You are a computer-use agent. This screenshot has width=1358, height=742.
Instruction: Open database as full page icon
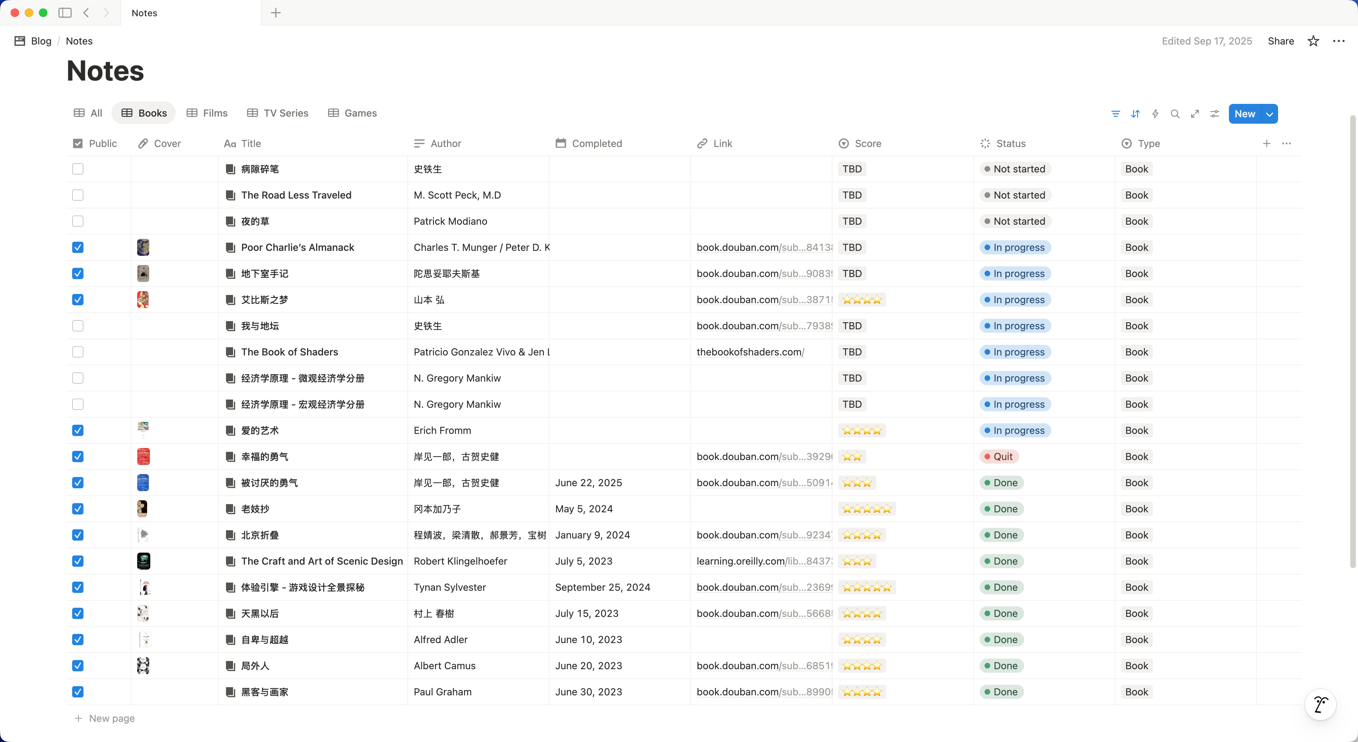point(1195,114)
